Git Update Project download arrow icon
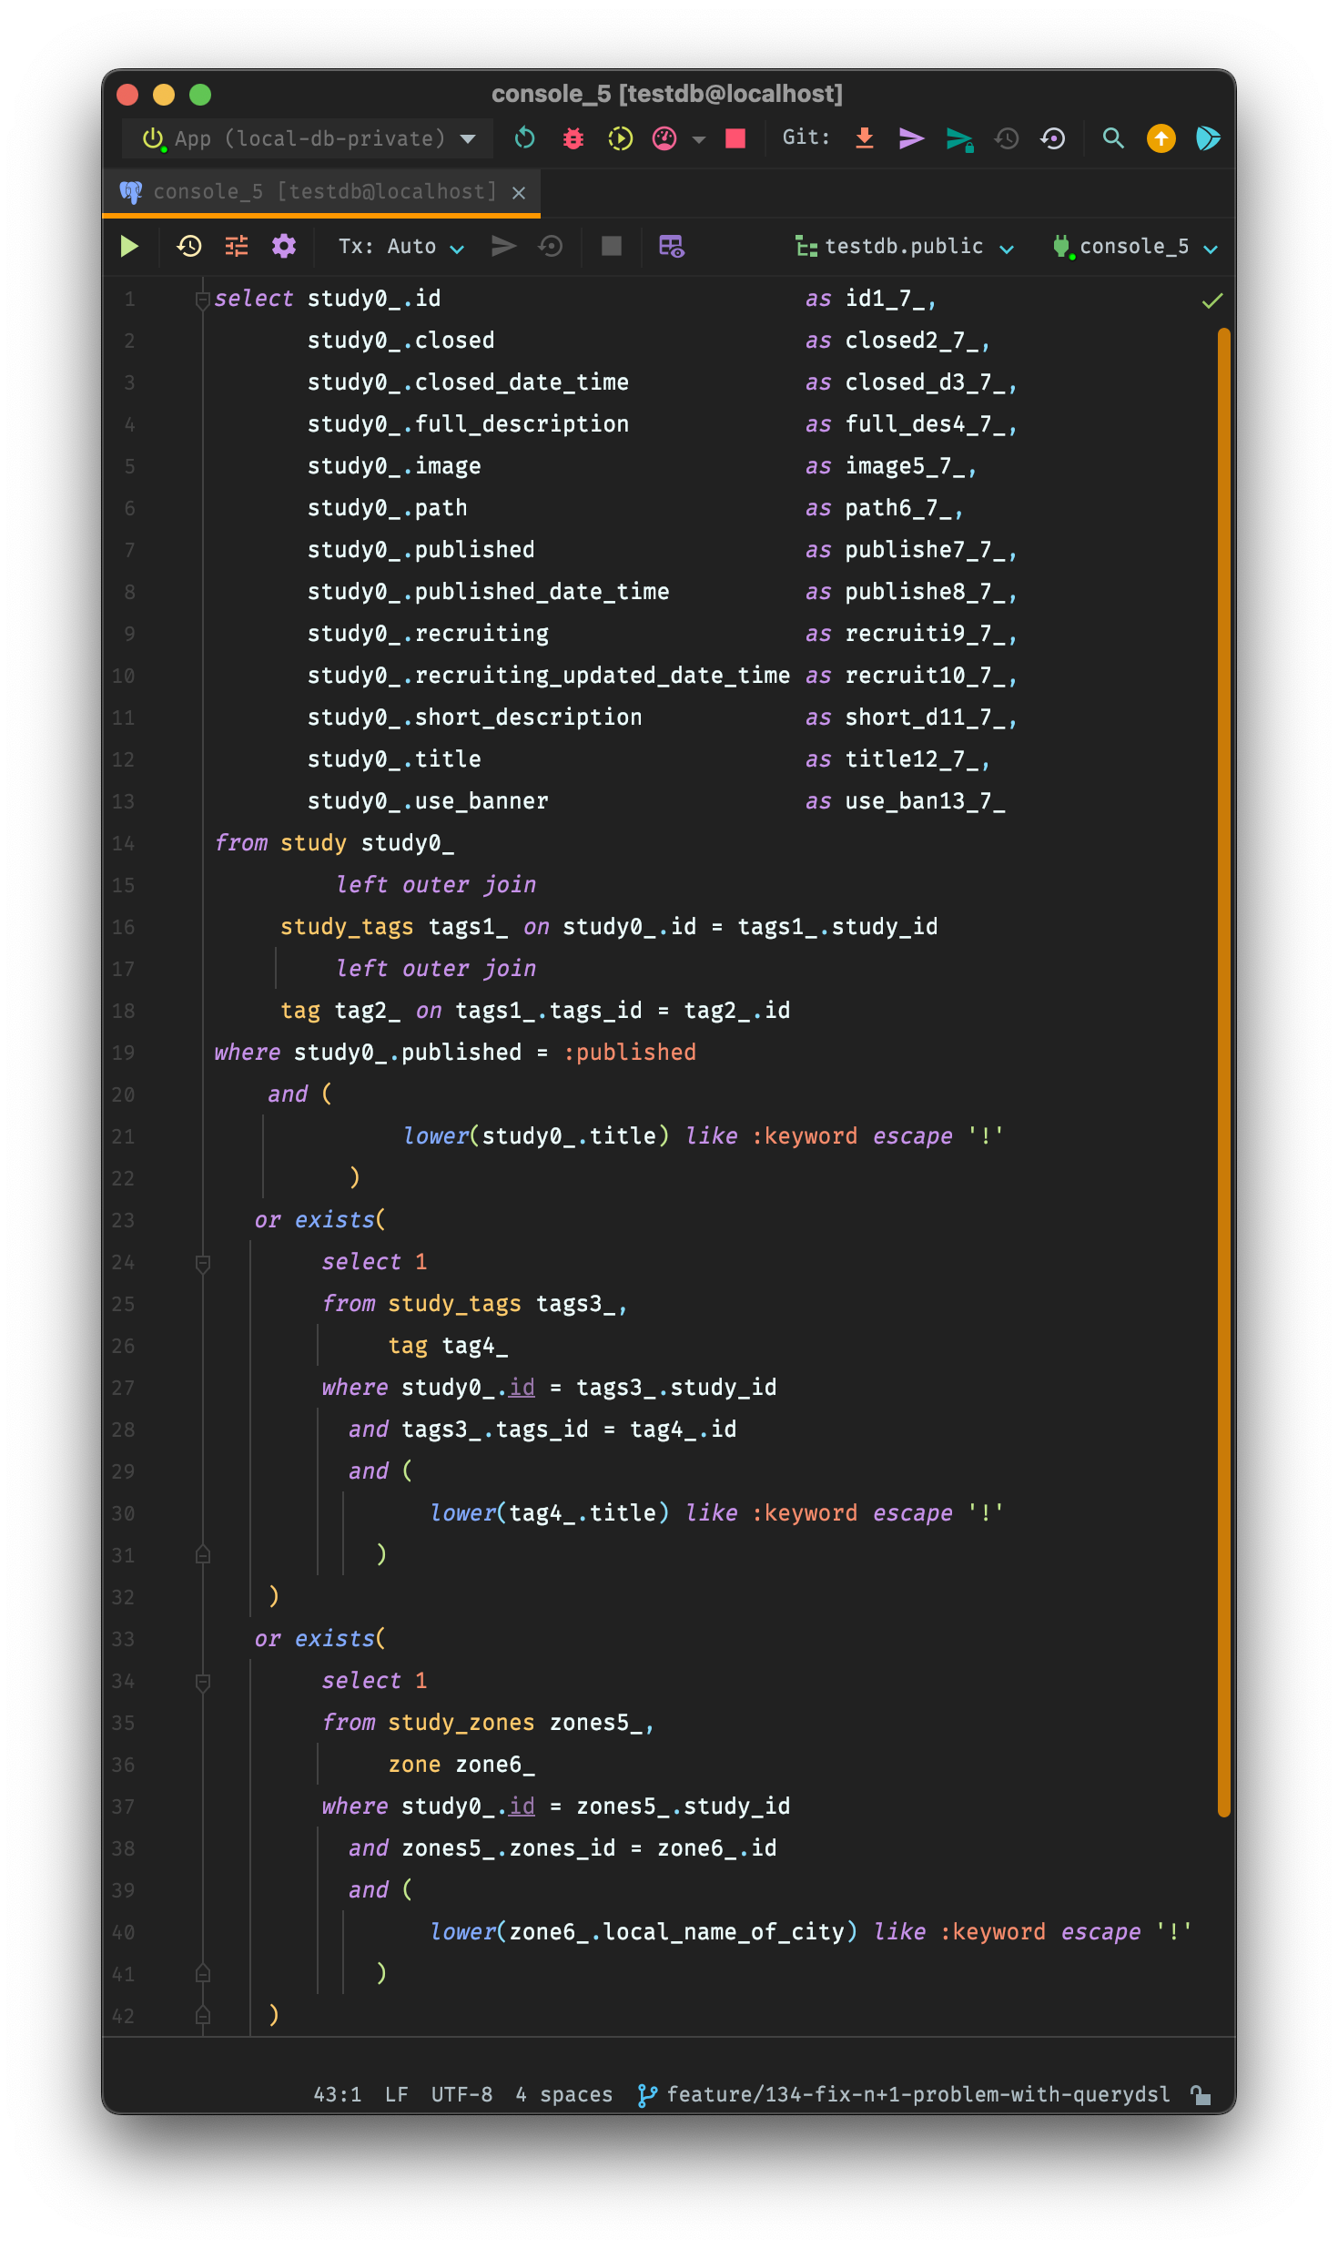1338x2249 pixels. tap(865, 138)
